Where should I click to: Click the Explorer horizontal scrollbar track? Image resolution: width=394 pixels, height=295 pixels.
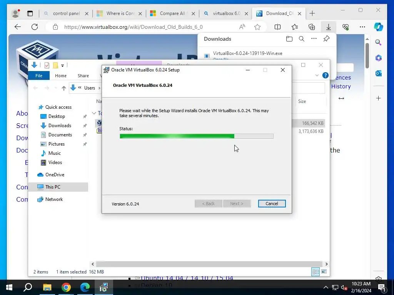209,264
